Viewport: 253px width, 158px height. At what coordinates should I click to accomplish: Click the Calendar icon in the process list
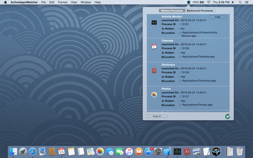154,46
